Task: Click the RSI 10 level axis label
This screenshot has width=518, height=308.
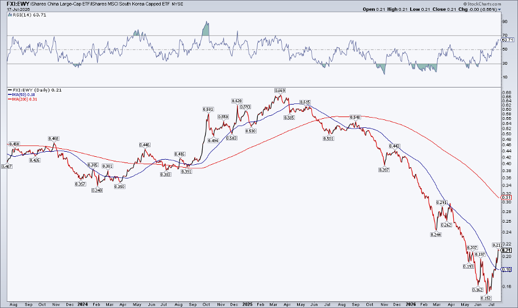Action: tap(505, 77)
